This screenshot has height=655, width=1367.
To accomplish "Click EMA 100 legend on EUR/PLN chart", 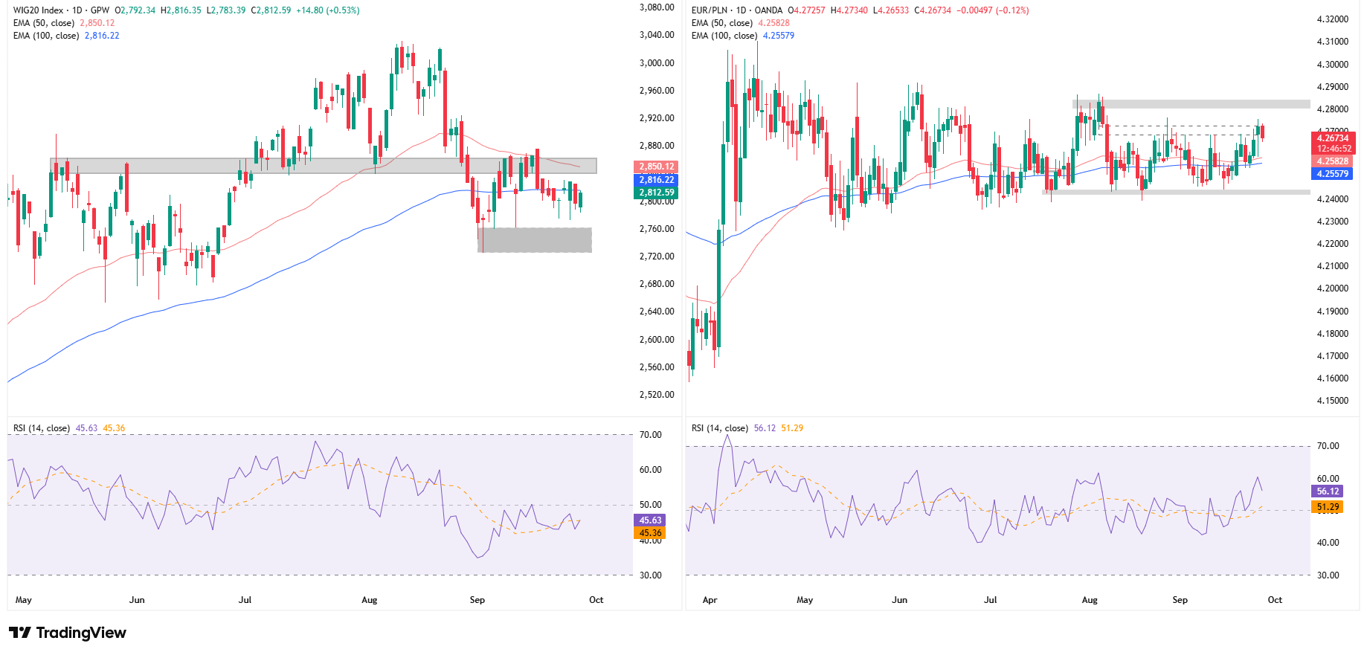I will 726,36.
